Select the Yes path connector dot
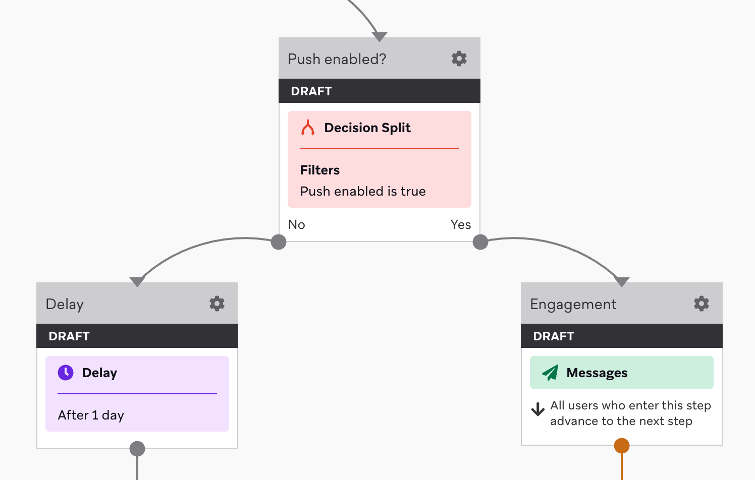Viewport: 755px width, 480px height. (480, 242)
